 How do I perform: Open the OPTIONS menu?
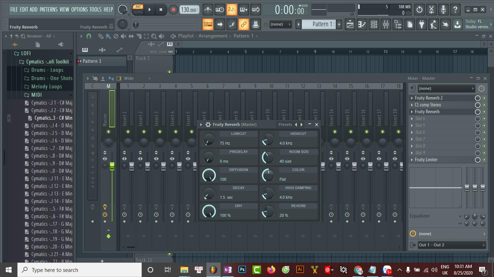[x=79, y=9]
